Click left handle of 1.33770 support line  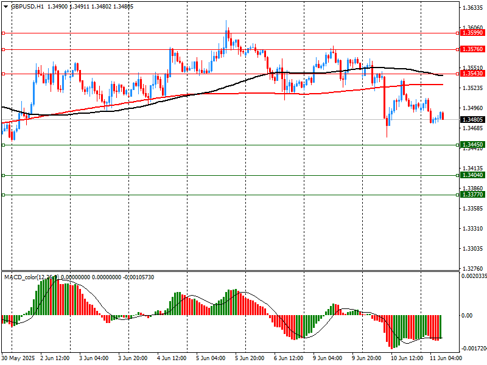click(4, 195)
